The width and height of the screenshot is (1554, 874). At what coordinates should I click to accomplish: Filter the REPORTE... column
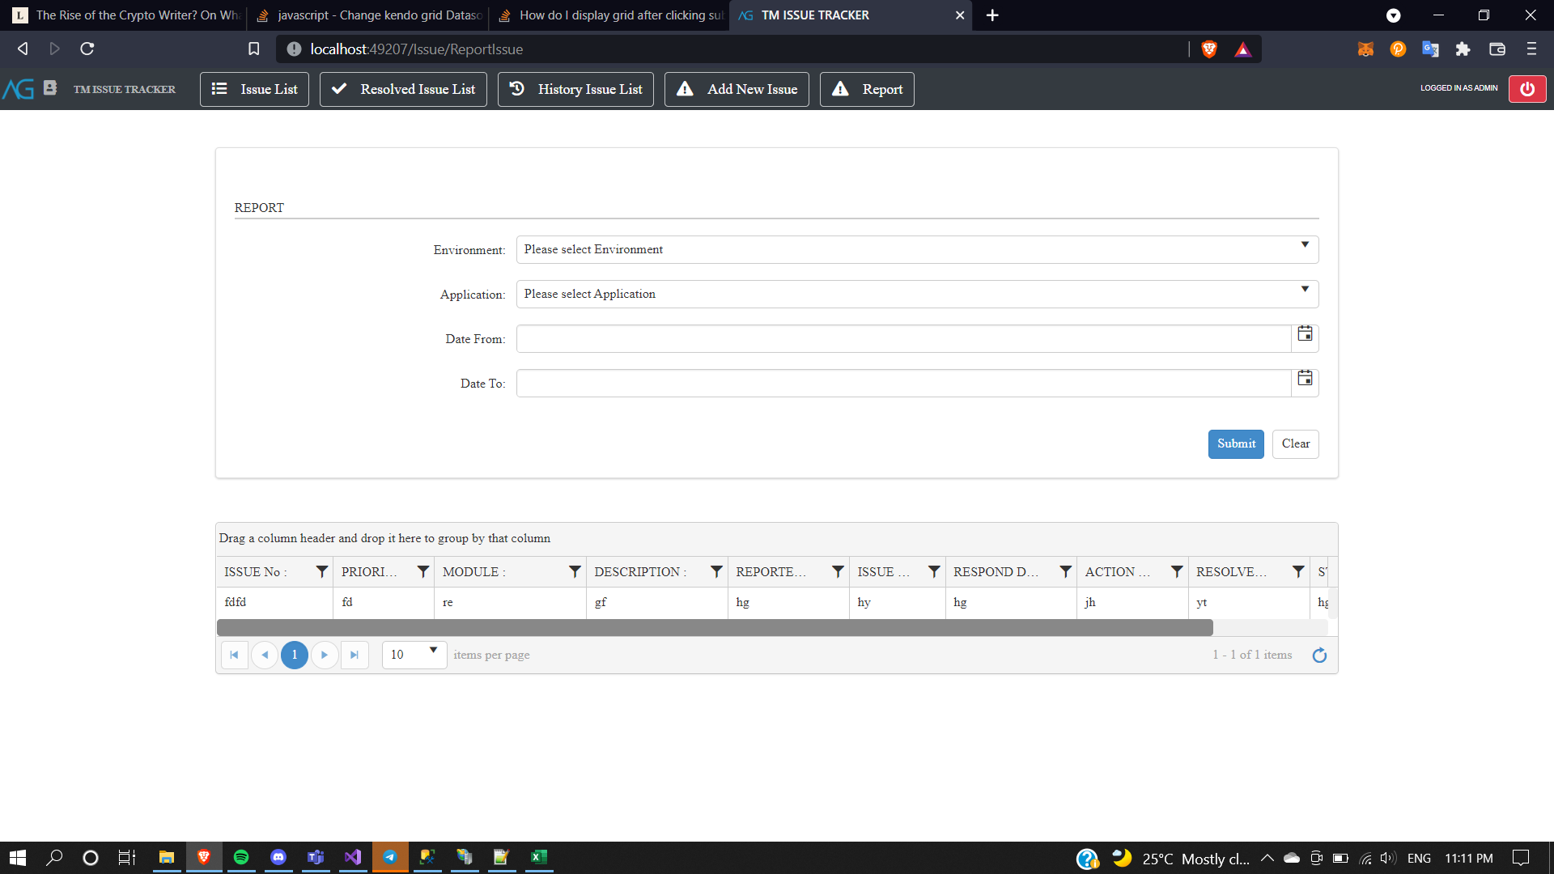click(838, 572)
